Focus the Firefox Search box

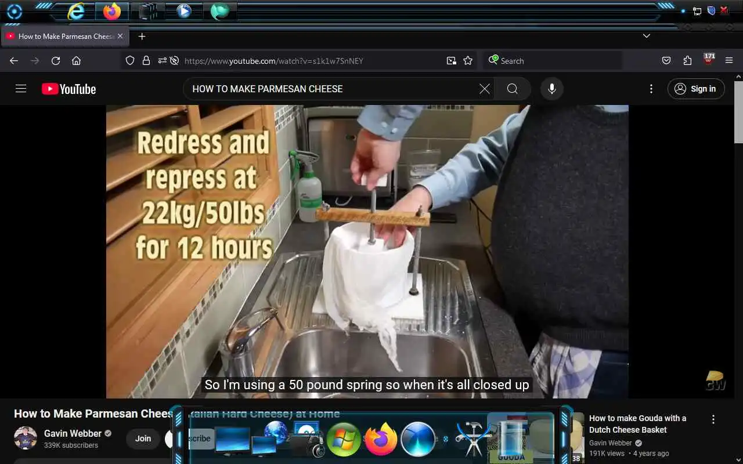click(x=553, y=61)
